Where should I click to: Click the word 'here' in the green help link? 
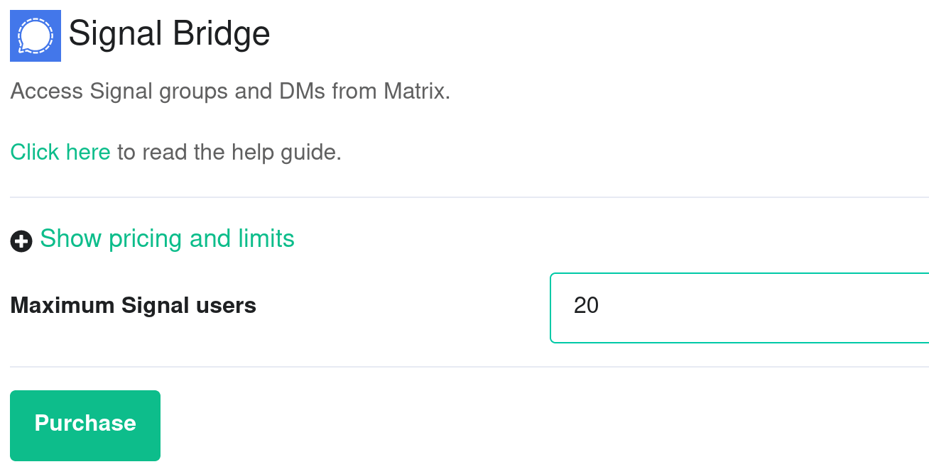(88, 152)
